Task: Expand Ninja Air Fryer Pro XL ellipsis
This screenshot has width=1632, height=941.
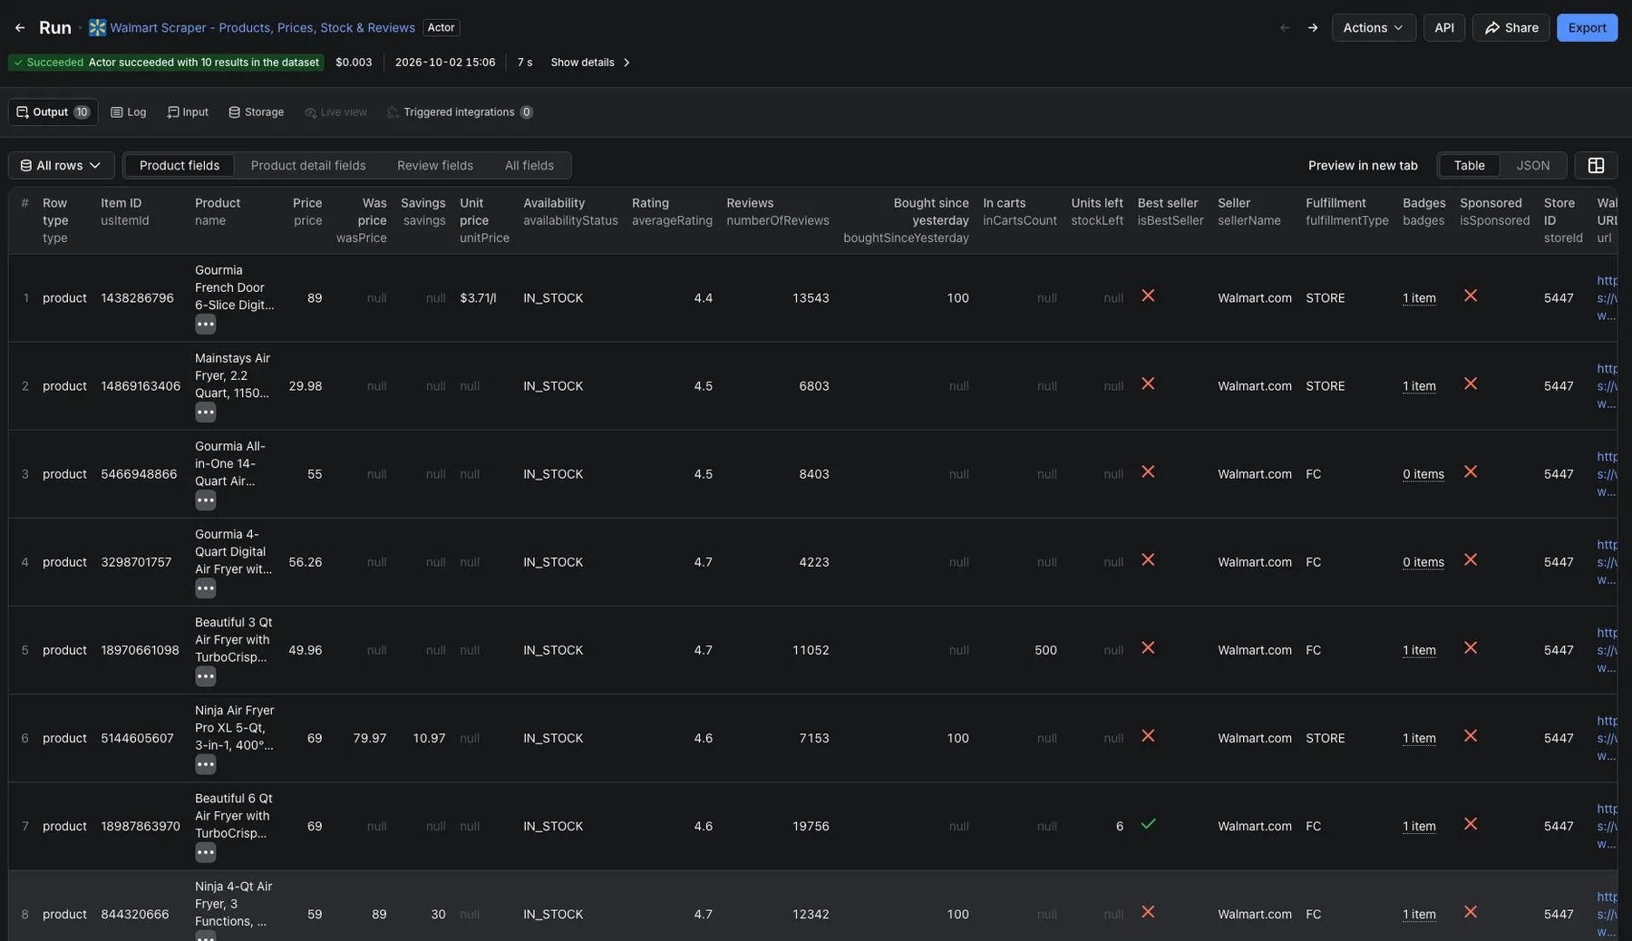Action: click(x=206, y=764)
